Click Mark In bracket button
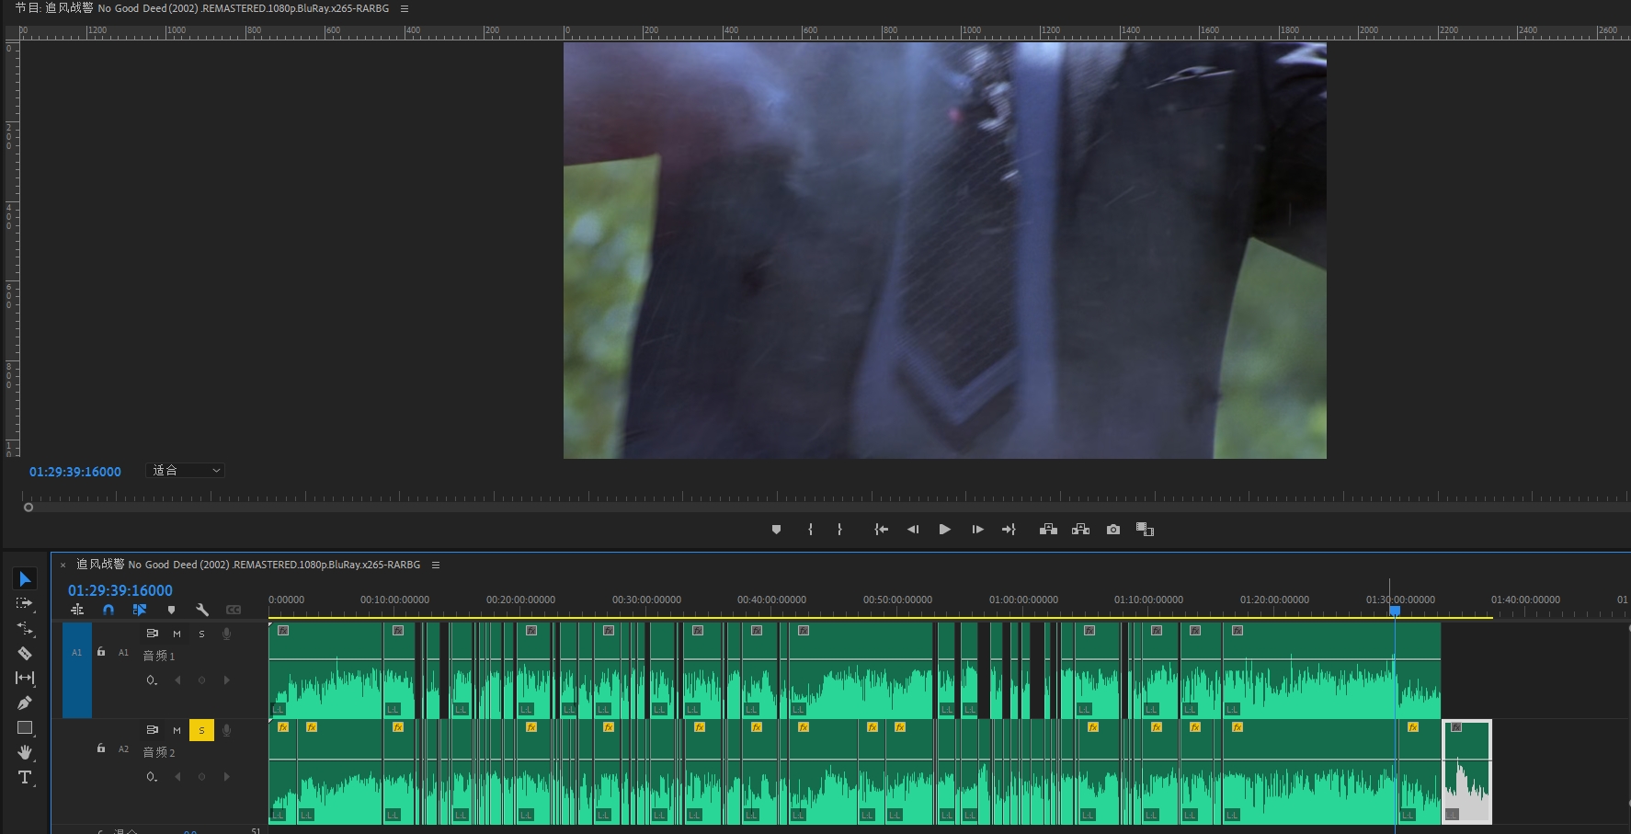Viewport: 1631px width, 834px height. (x=810, y=530)
